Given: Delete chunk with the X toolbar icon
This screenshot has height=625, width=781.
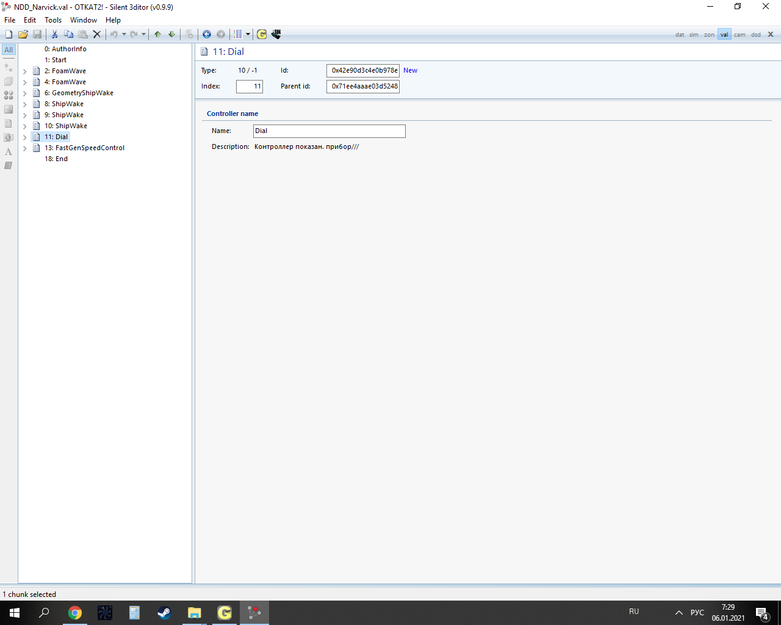Looking at the screenshot, I should click(x=96, y=34).
